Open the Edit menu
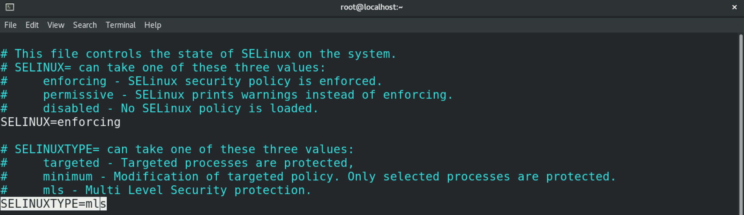744x215 pixels. [32, 25]
